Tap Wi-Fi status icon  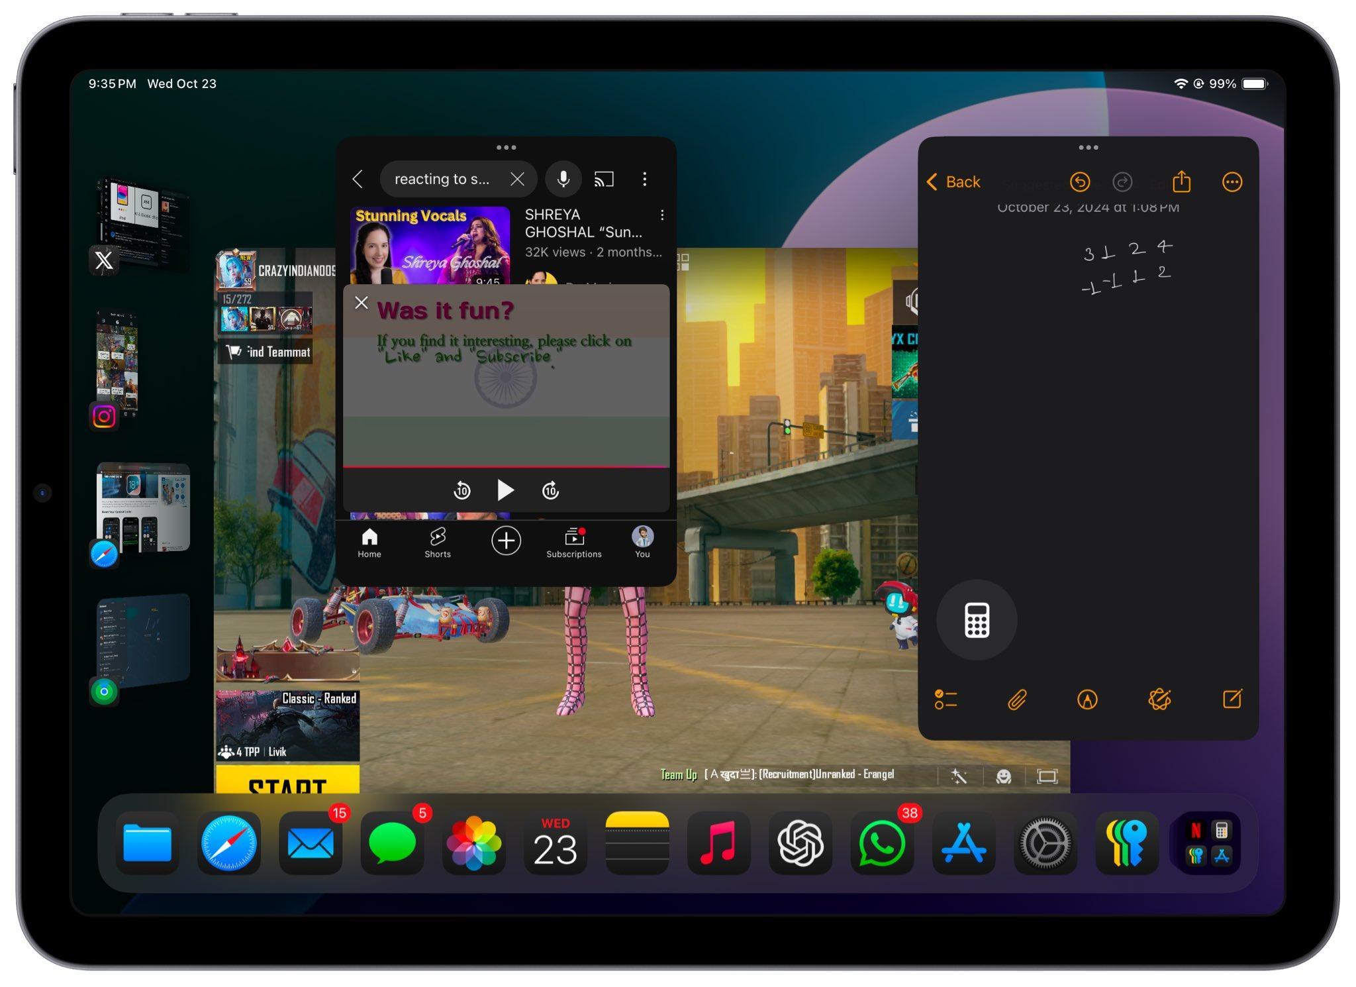1181,84
